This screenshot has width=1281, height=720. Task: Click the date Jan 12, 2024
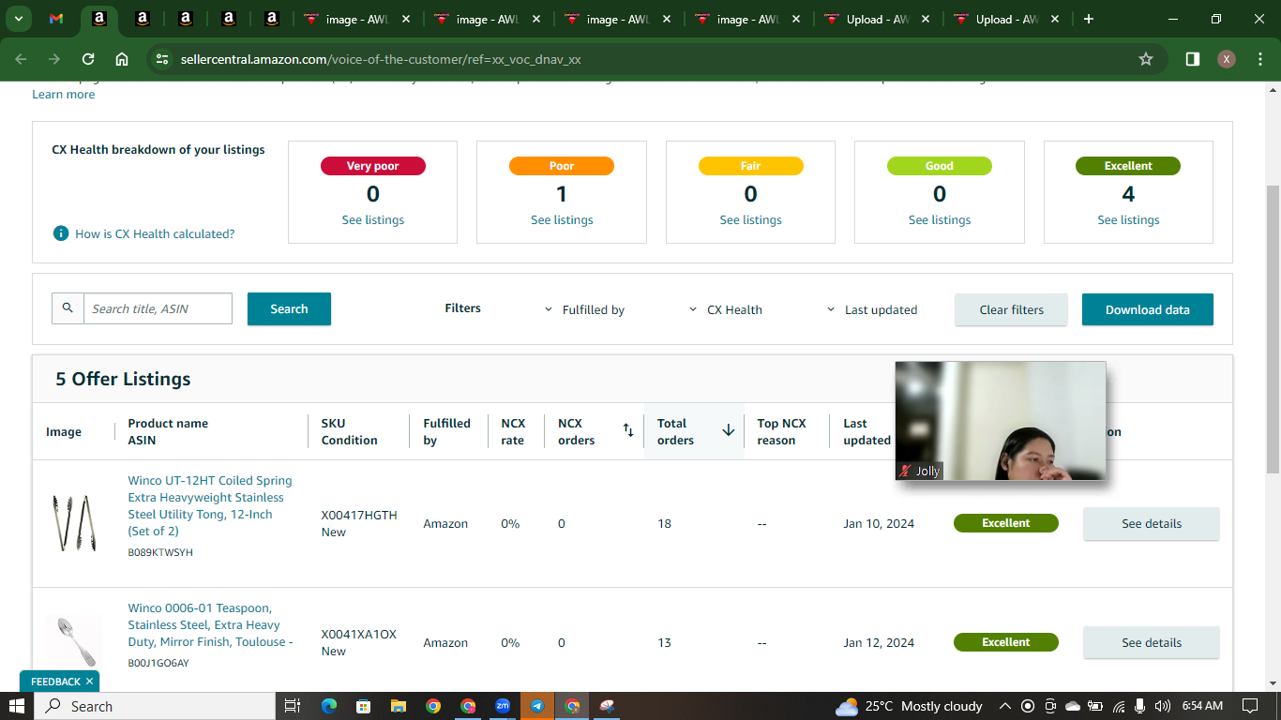(x=879, y=642)
